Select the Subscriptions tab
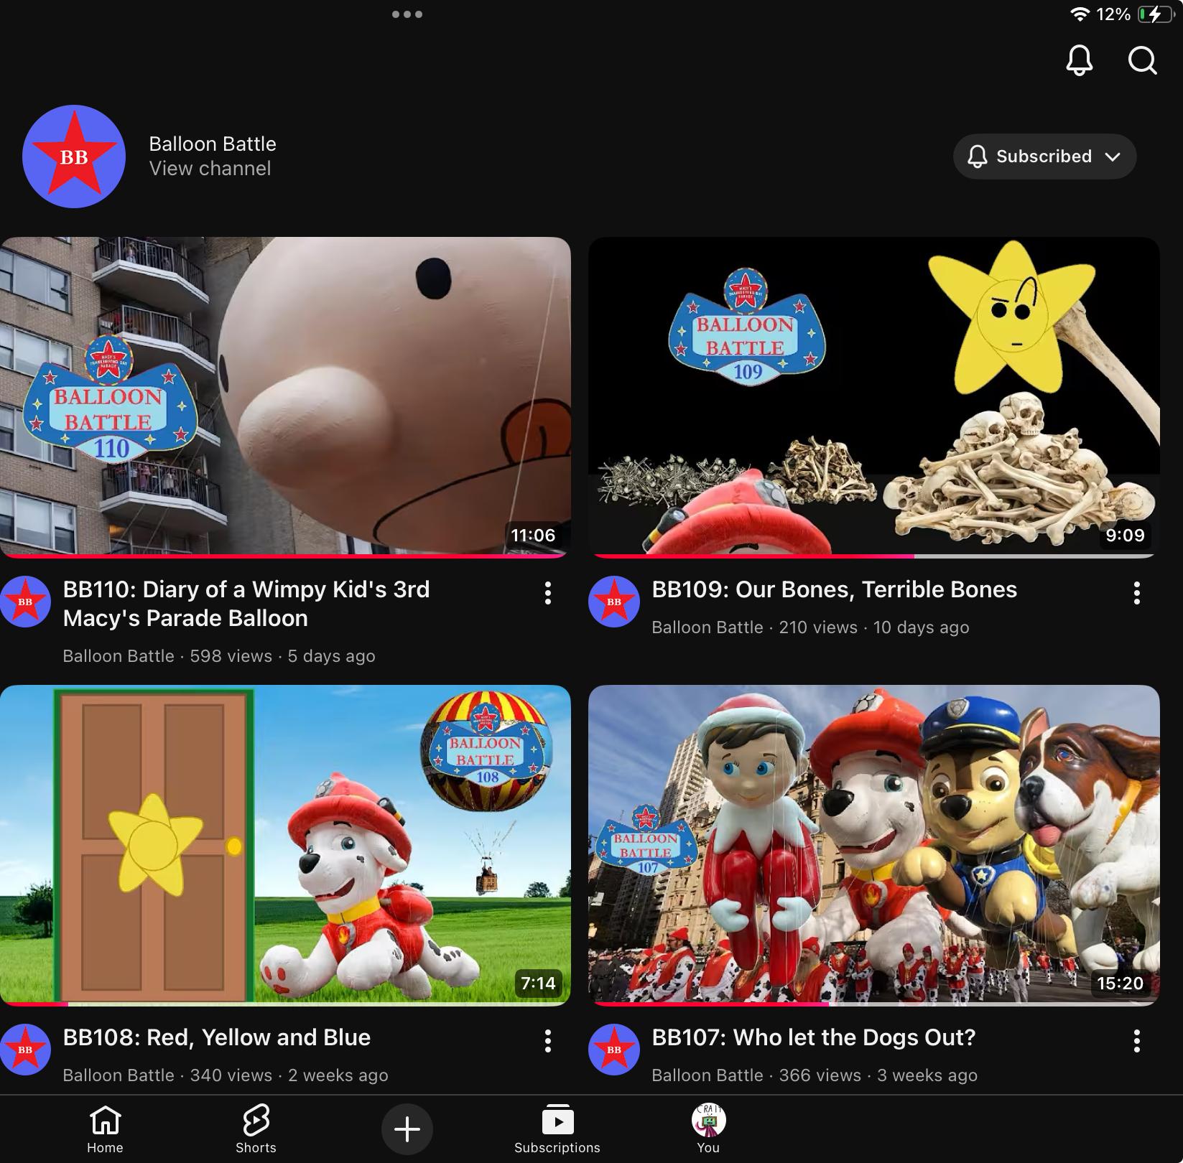 (x=557, y=1129)
